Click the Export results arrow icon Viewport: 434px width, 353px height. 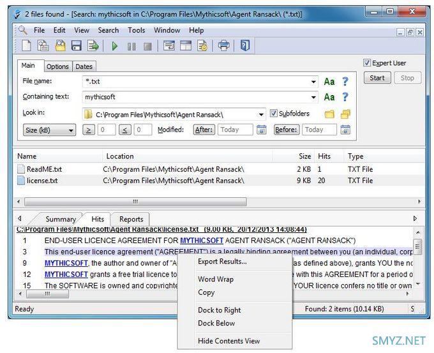point(93,46)
